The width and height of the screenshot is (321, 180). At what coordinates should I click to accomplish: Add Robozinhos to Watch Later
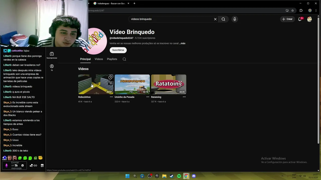coord(110,77)
